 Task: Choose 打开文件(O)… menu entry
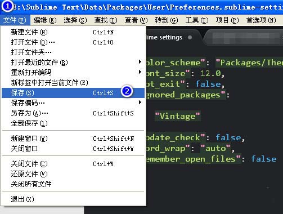(x=73, y=42)
